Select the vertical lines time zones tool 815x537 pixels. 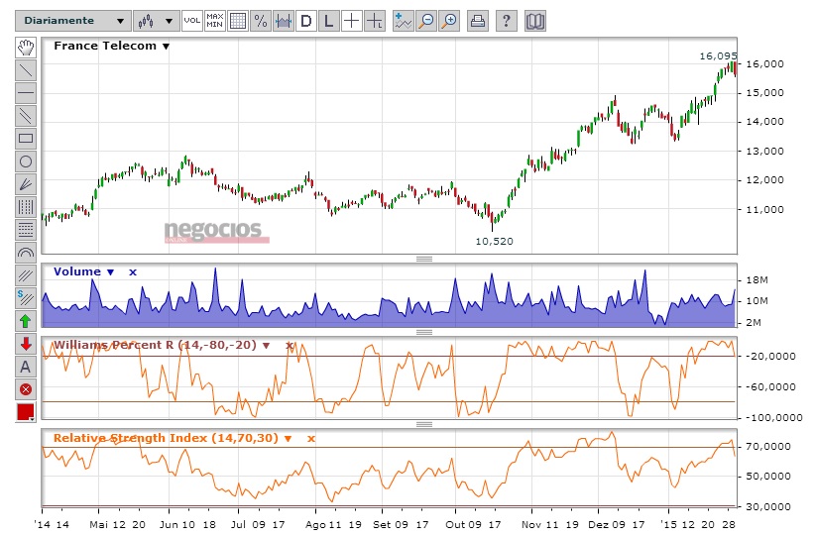[26, 207]
